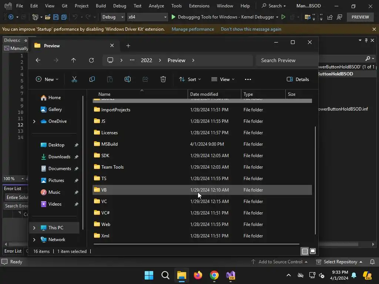Click Start Without Debugging outline play icon
379x284 pixels.
(x=284, y=17)
